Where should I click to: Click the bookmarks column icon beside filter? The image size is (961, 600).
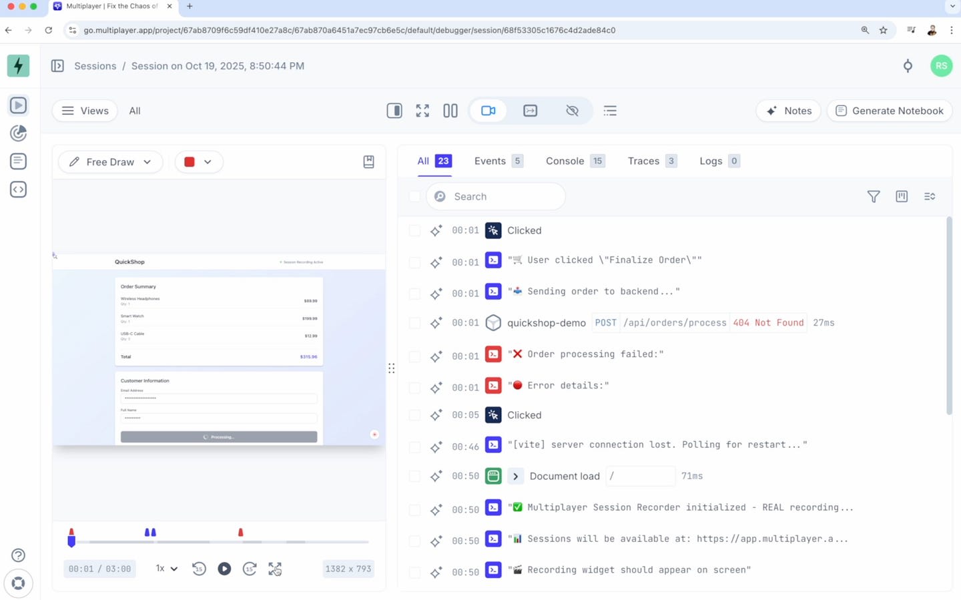902,196
